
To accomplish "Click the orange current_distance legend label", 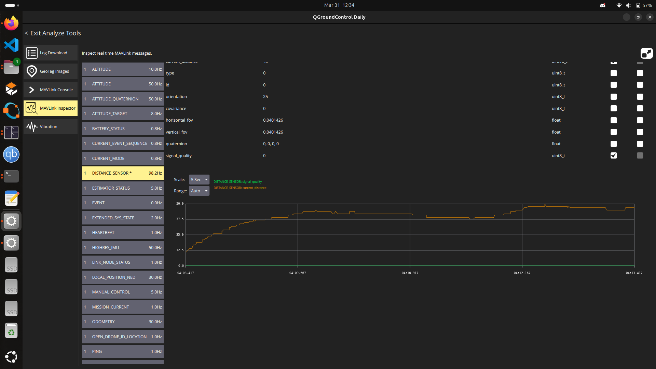I will pyautogui.click(x=240, y=188).
